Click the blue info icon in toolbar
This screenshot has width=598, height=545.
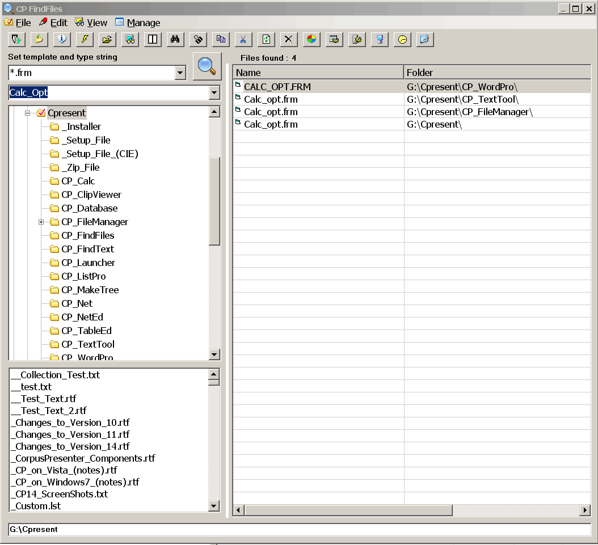[62, 39]
